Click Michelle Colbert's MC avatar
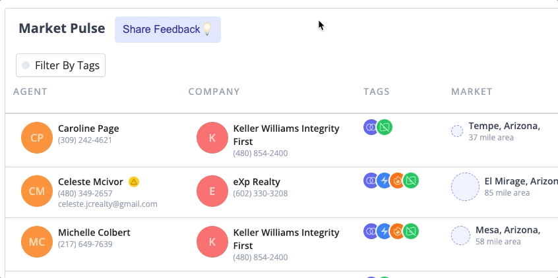Image resolution: width=558 pixels, height=278 pixels. pos(37,242)
